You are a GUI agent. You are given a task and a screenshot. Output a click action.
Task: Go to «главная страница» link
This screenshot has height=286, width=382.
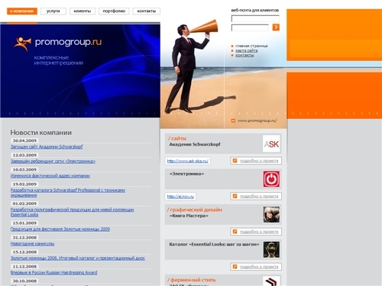point(251,46)
